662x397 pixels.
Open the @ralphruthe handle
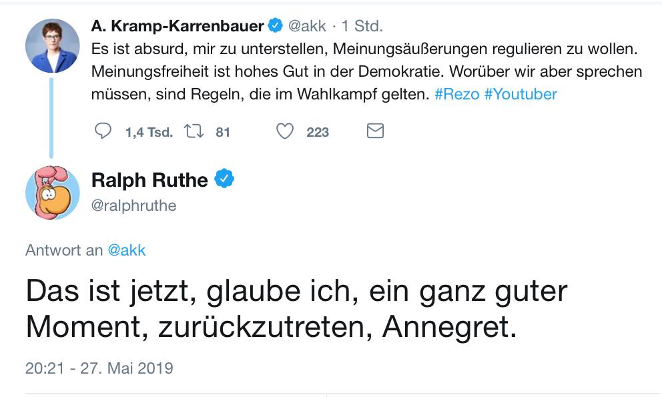(x=133, y=206)
